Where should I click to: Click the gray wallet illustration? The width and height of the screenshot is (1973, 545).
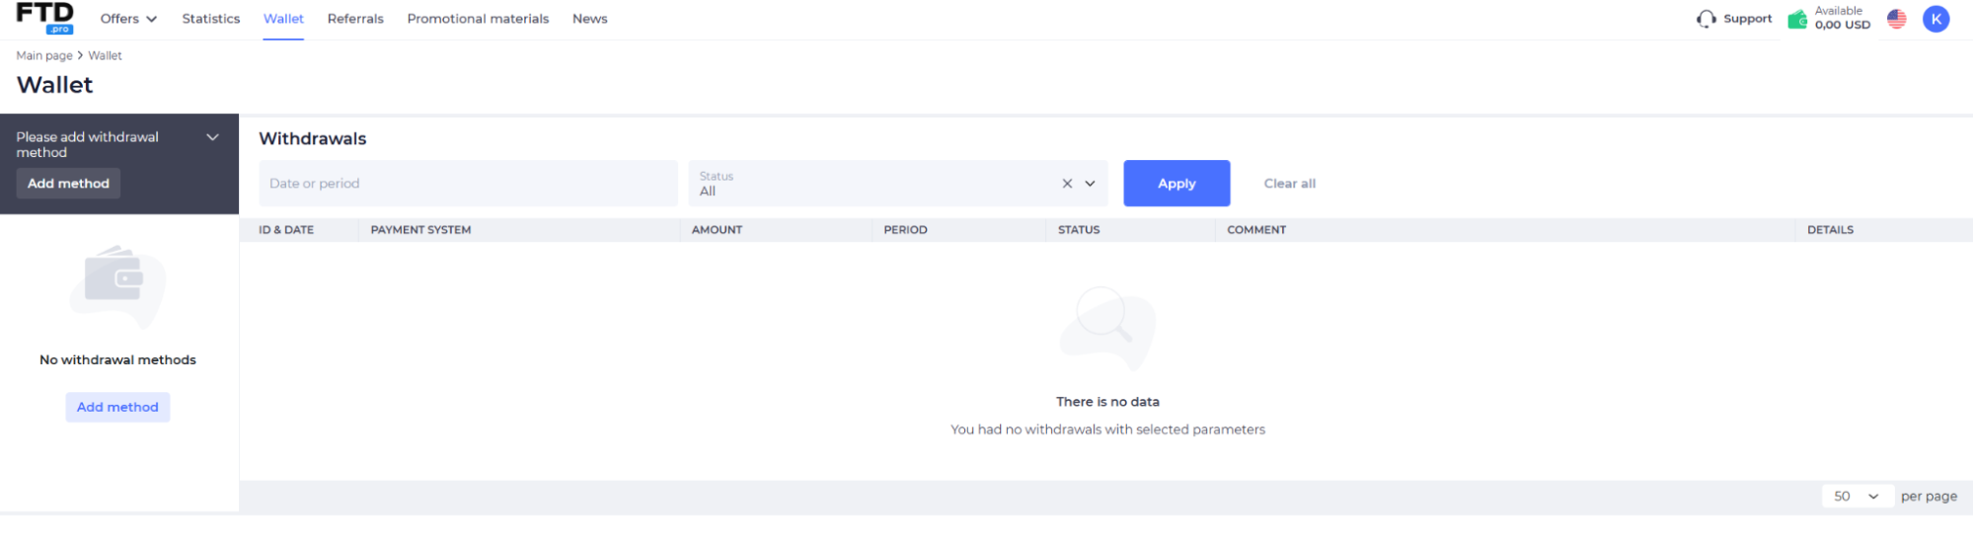click(117, 283)
